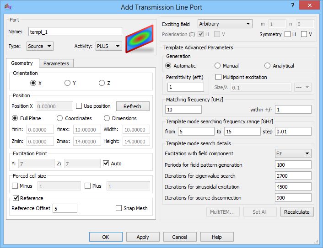The image size is (323, 248).
Task: Expand the Exciting field Arbitrary dropdown
Action: (225, 24)
